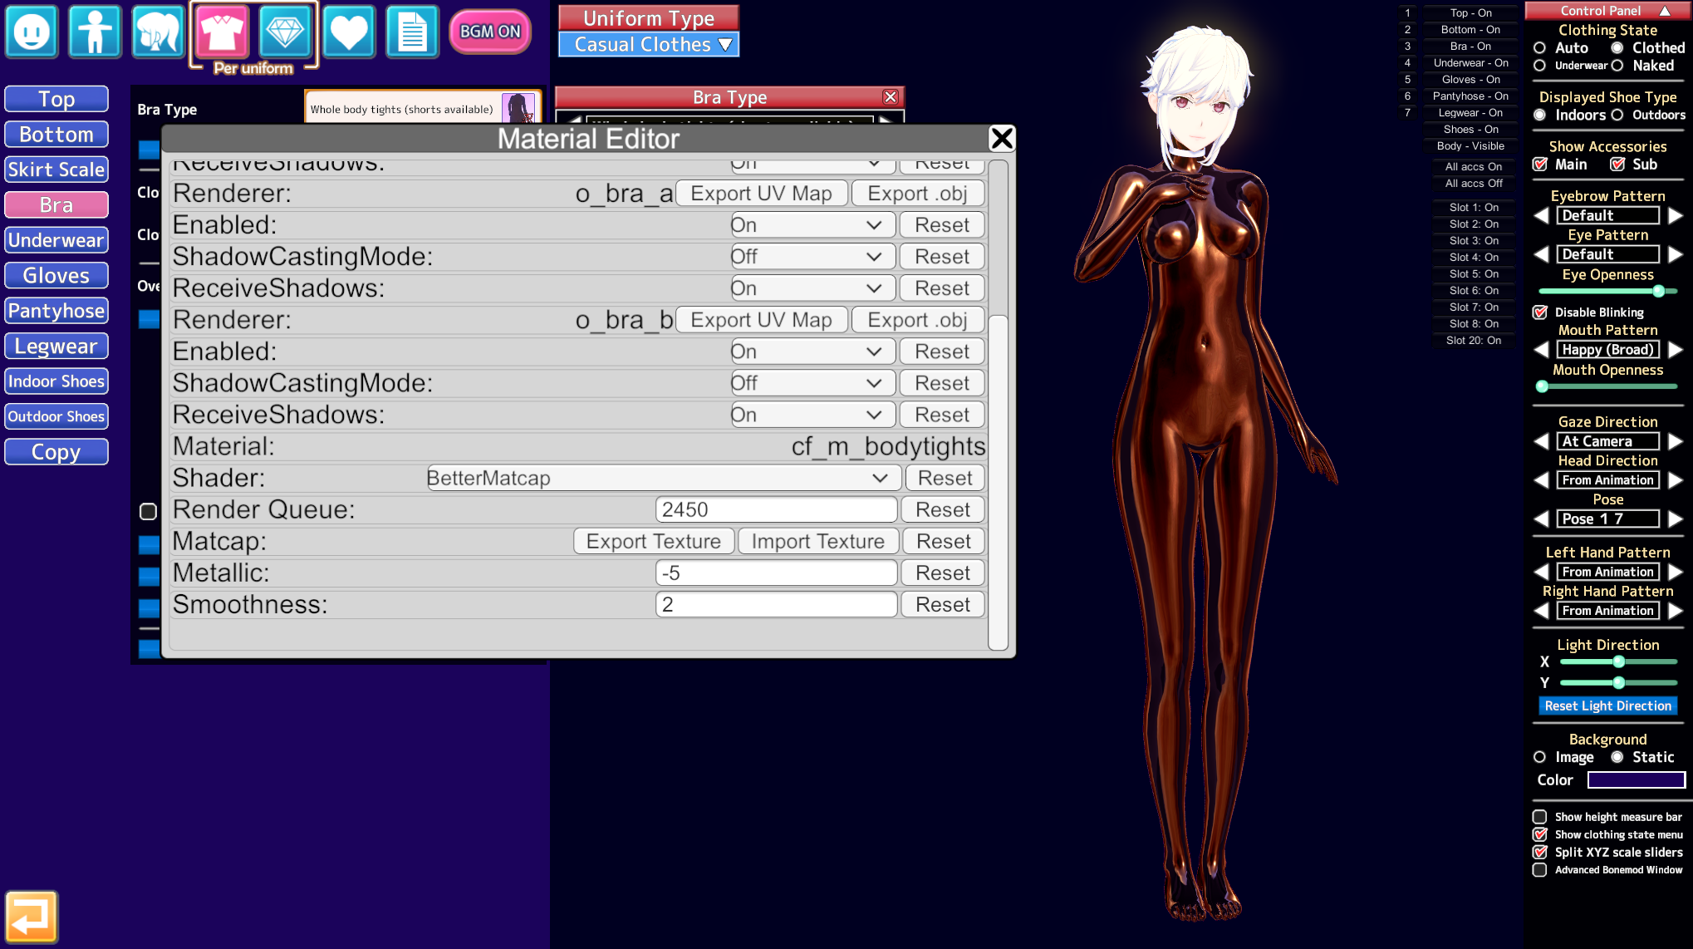Open Uniform Type Casual Clothes dropdown

click(649, 45)
